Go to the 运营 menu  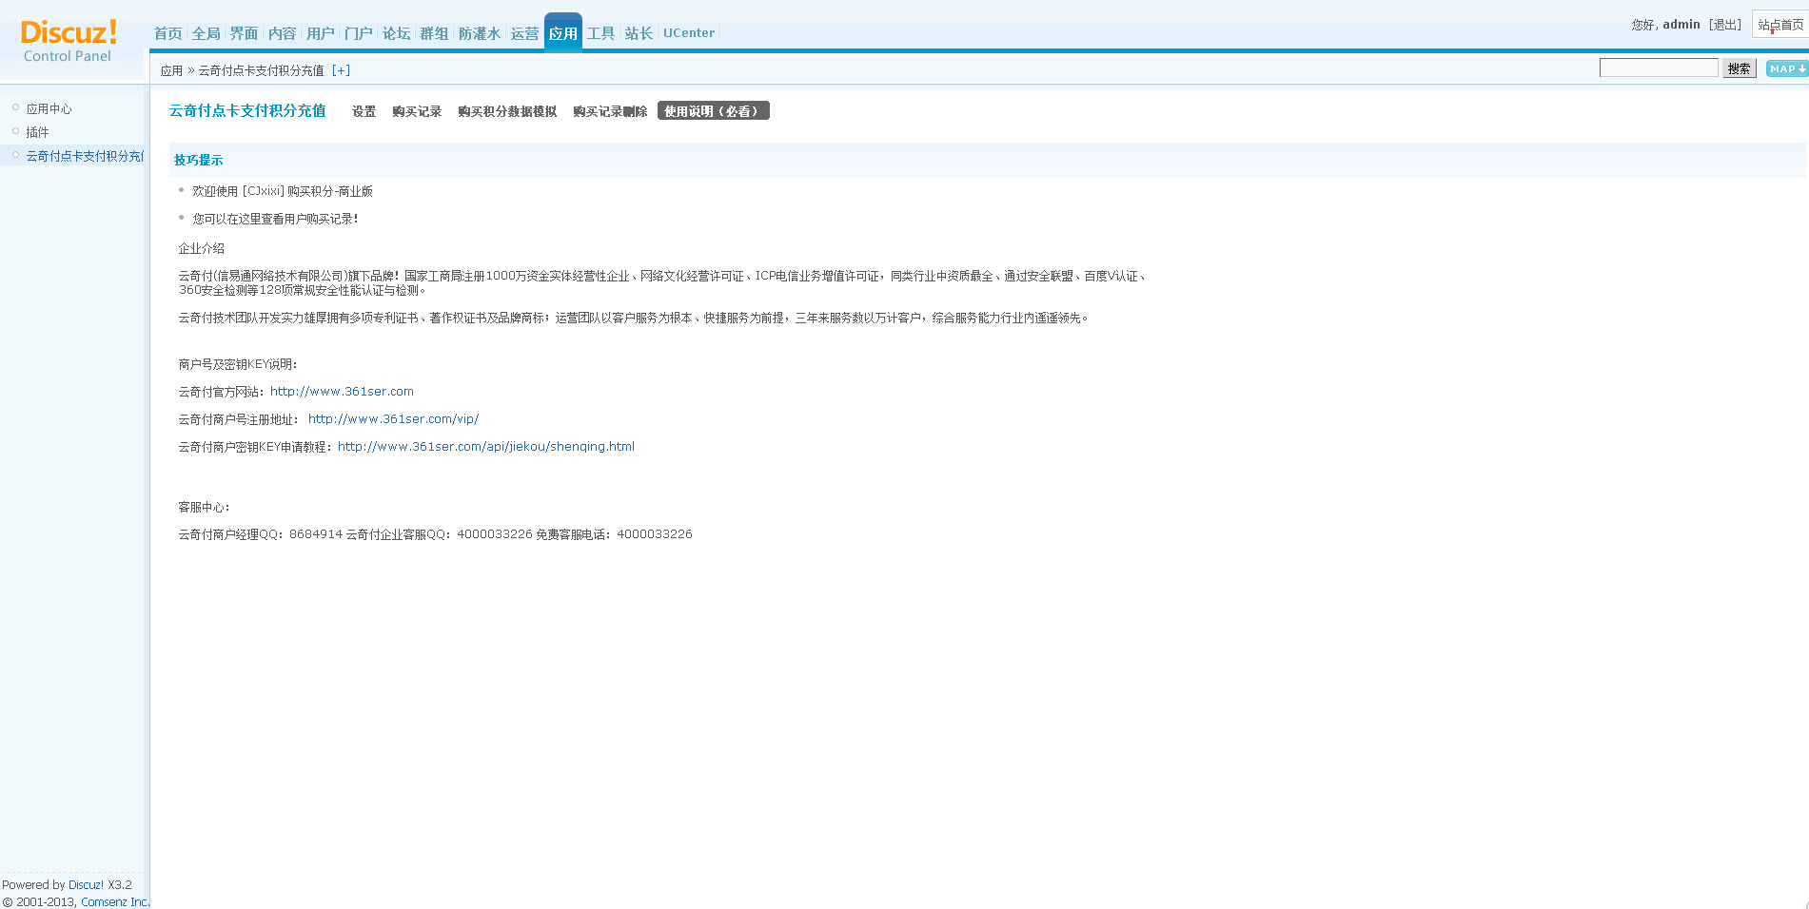pos(524,33)
